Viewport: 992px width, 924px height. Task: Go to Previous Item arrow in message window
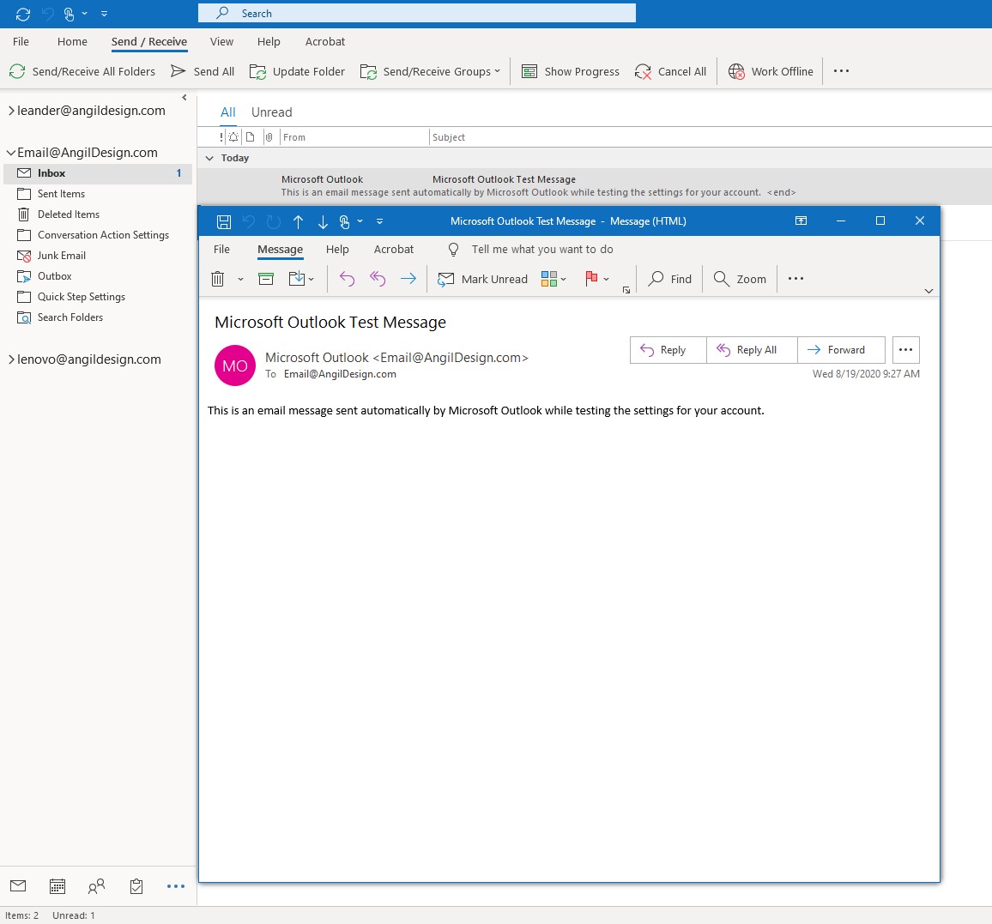(x=298, y=222)
